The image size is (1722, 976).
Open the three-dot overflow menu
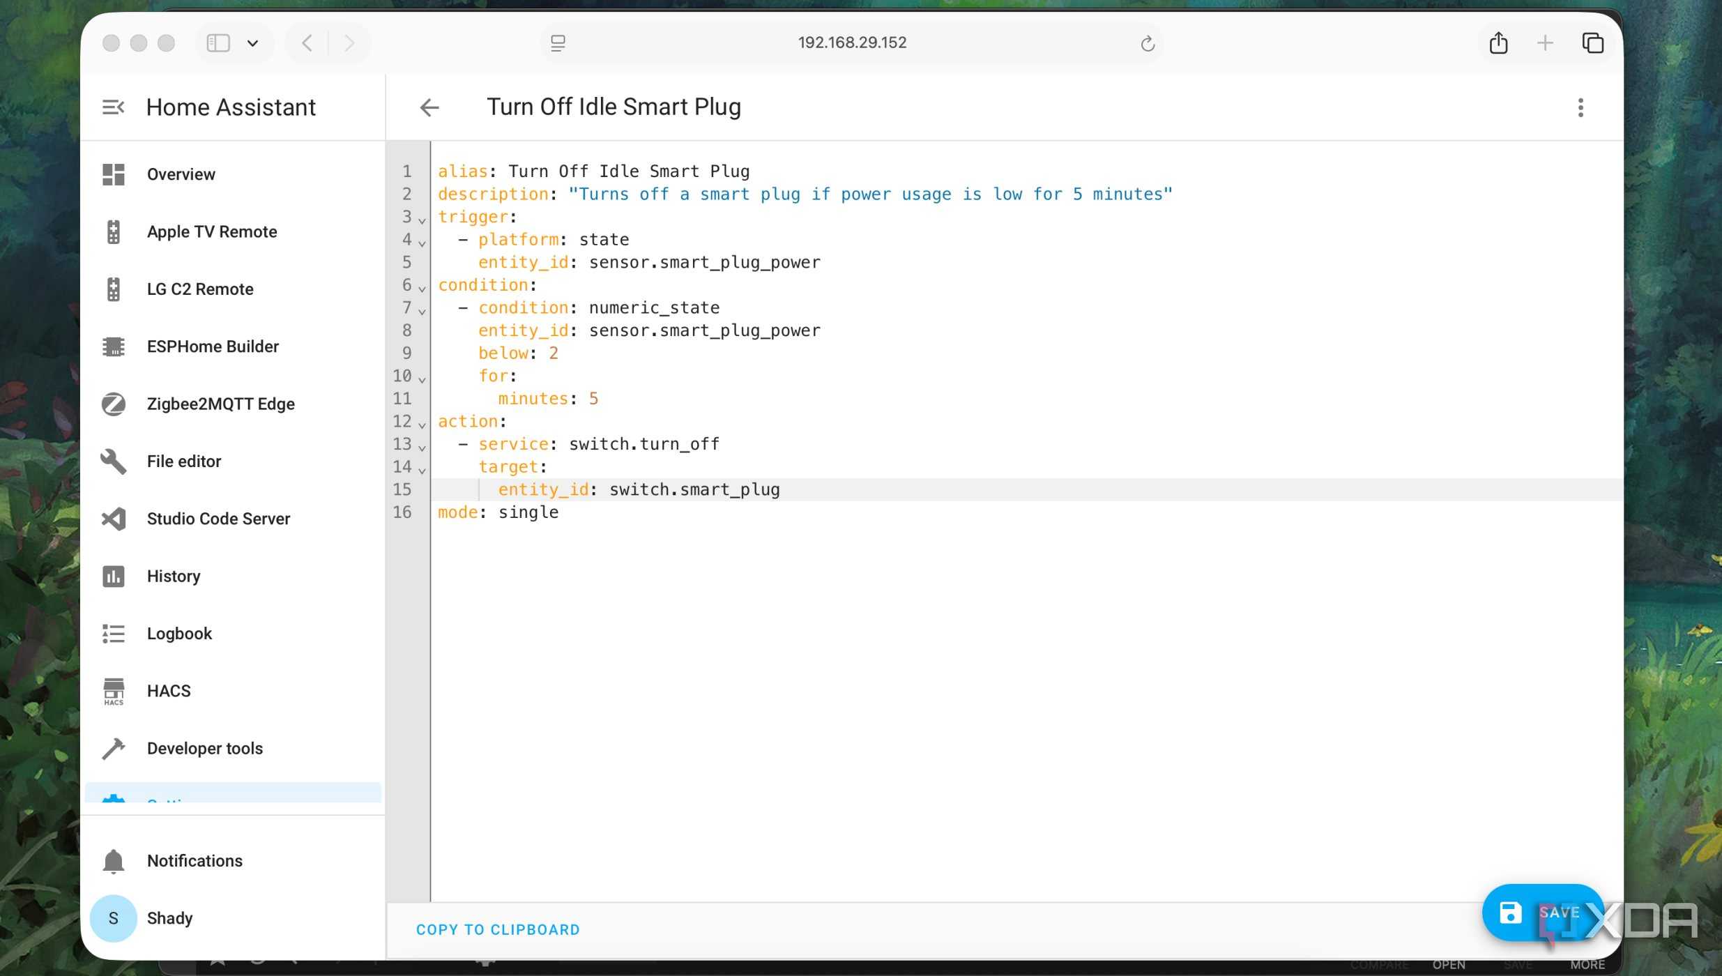click(1580, 107)
